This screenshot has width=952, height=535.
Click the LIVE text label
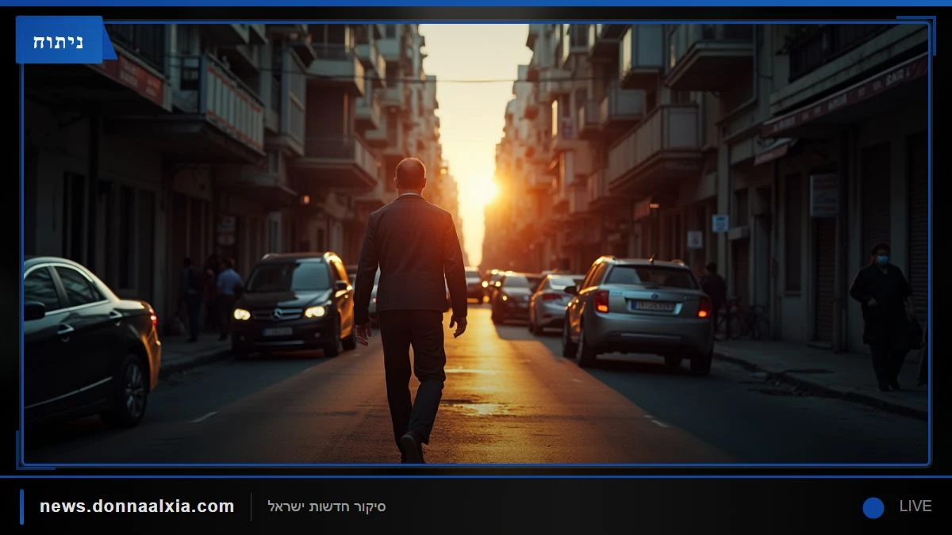pos(916,506)
